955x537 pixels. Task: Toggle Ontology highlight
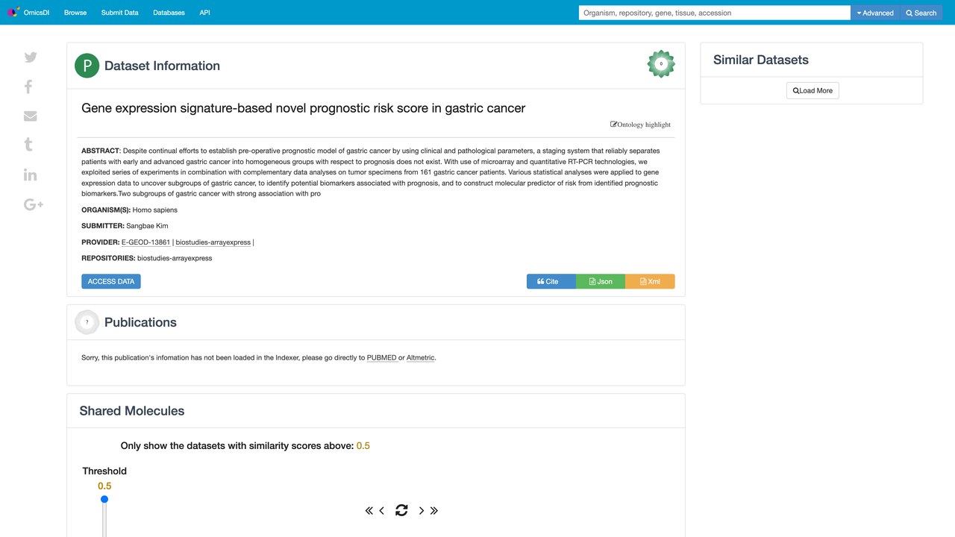(640, 125)
